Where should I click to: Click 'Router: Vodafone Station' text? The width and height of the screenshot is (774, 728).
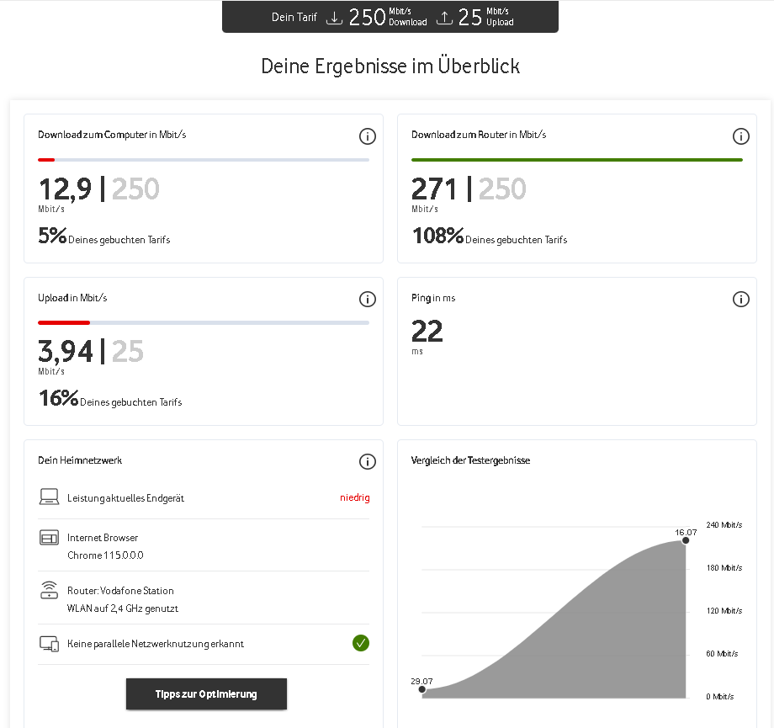tap(120, 591)
